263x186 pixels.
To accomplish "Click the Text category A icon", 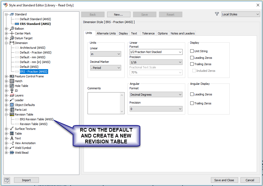I will point(12,138).
